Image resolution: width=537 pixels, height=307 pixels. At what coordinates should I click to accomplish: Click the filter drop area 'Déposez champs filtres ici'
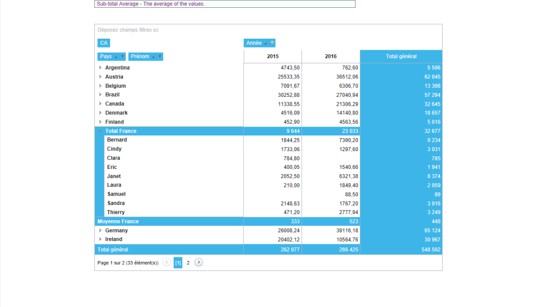pyautogui.click(x=128, y=30)
